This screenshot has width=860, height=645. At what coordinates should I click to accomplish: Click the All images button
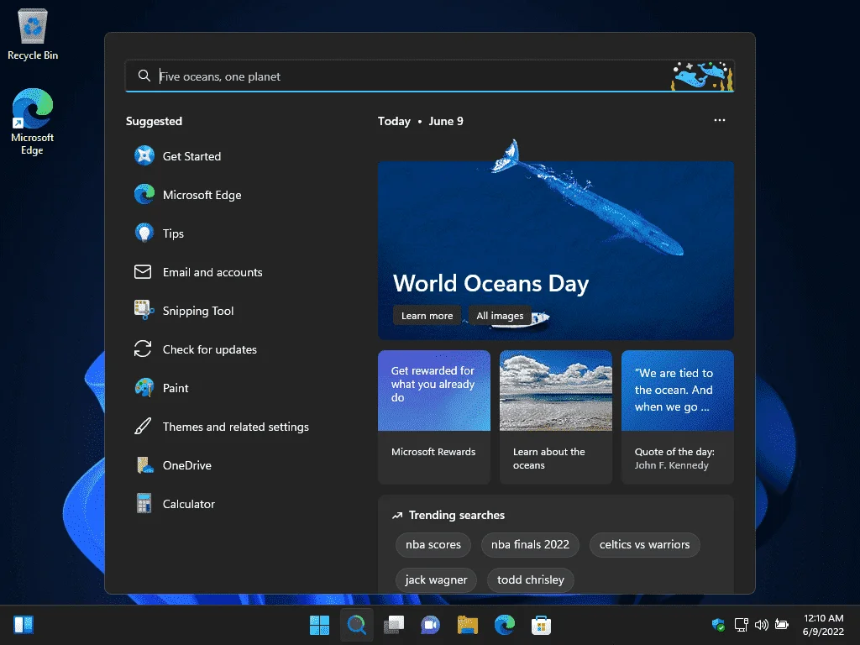(500, 316)
